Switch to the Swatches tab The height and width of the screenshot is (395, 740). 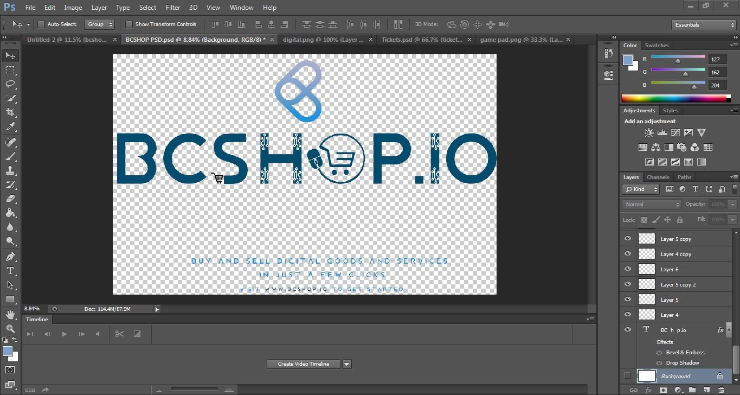coord(657,46)
